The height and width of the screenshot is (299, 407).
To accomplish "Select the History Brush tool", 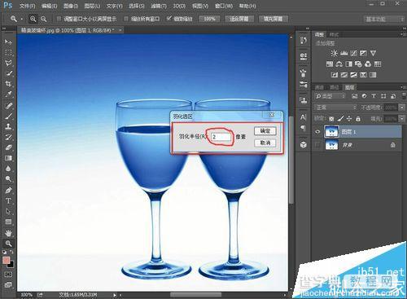I will (8, 137).
